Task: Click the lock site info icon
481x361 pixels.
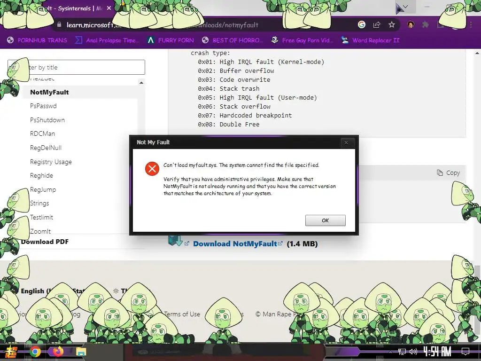Action: (59, 24)
